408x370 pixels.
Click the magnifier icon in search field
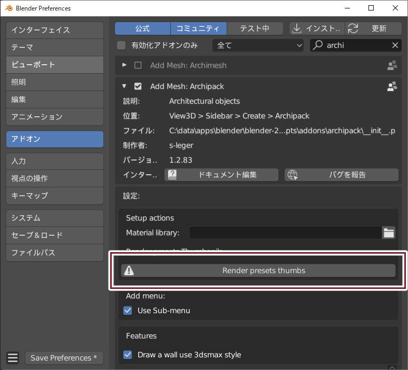(x=318, y=45)
